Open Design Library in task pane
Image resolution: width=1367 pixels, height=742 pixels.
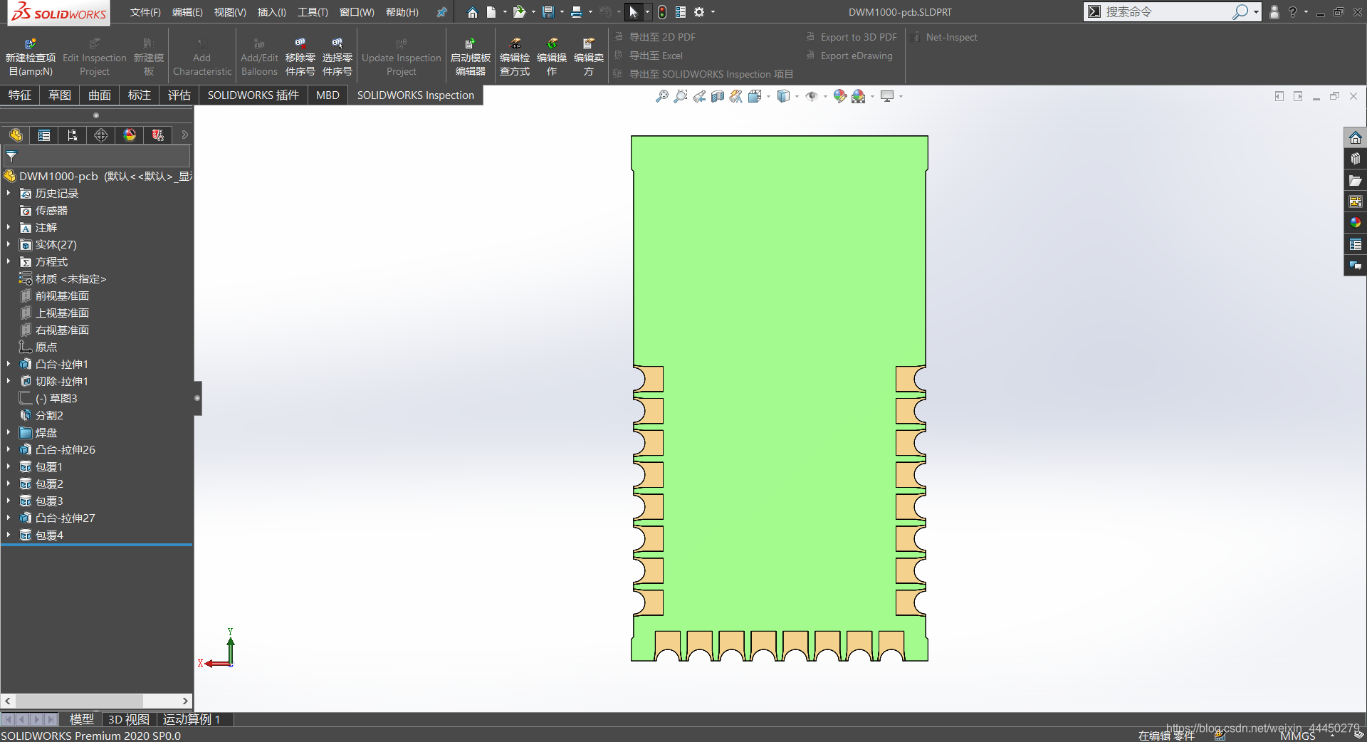coord(1355,159)
